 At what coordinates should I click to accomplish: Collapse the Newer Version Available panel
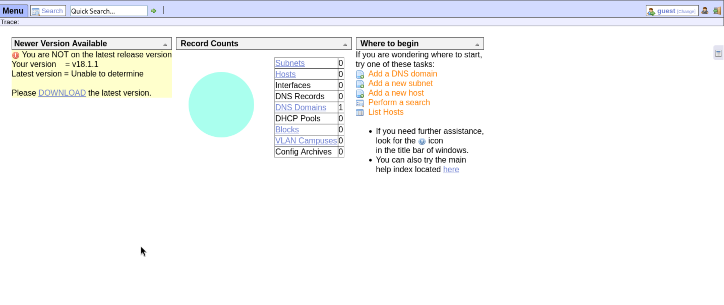[x=165, y=45]
